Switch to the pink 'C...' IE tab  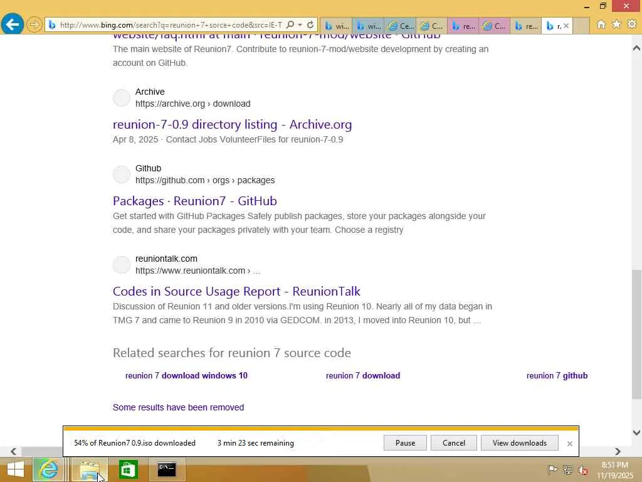494,26
